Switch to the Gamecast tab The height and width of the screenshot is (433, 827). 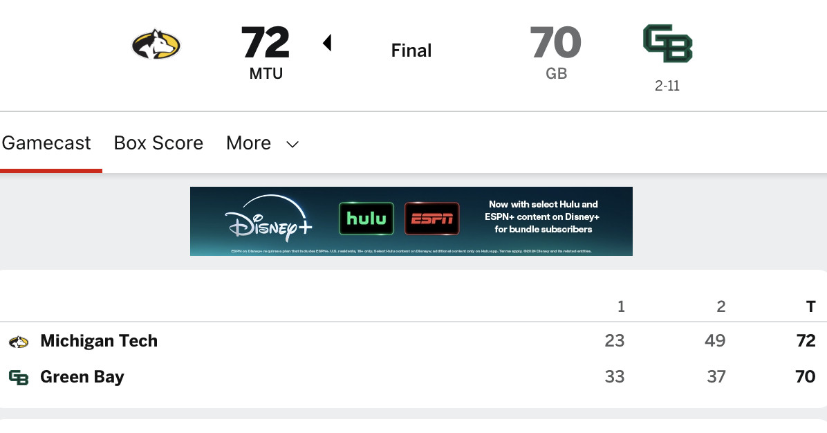(x=46, y=143)
